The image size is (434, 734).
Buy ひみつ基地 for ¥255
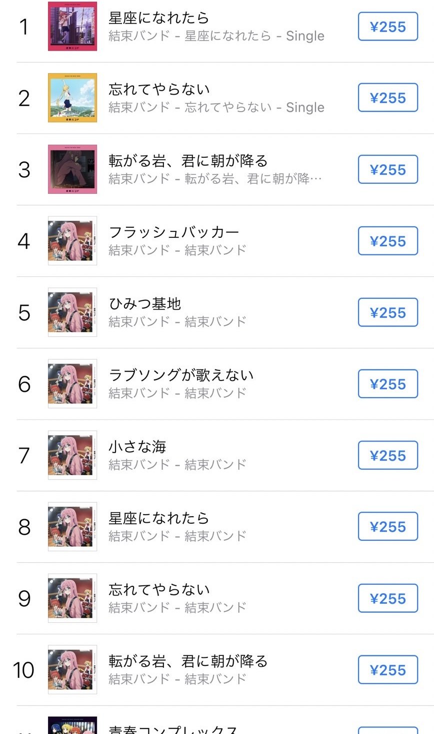pyautogui.click(x=387, y=312)
